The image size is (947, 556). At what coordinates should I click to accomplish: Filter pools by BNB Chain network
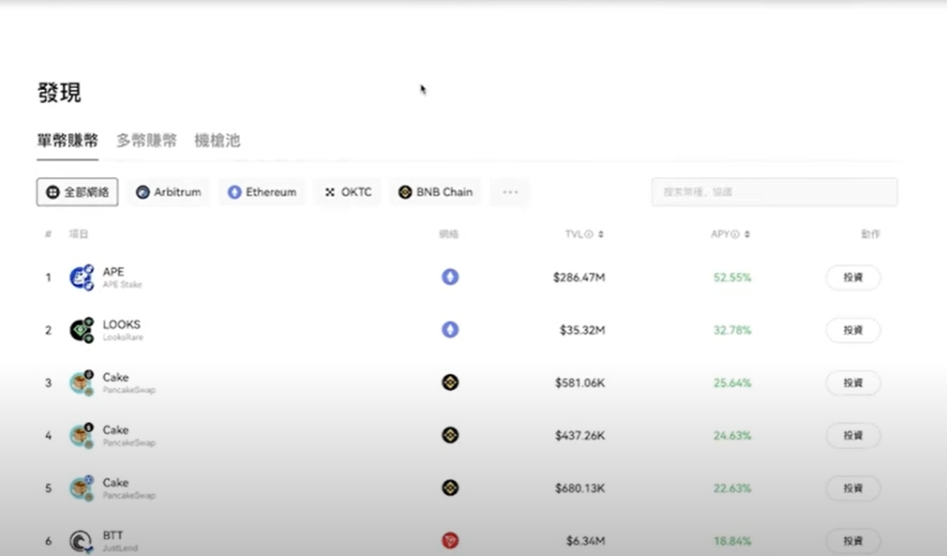tap(435, 192)
